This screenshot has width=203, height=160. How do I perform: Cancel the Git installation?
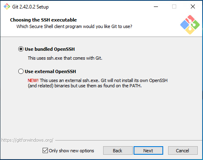point(183,151)
